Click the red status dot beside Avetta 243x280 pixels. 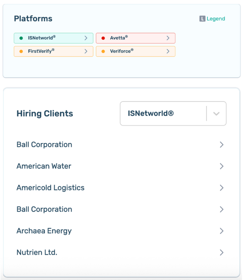(103, 38)
